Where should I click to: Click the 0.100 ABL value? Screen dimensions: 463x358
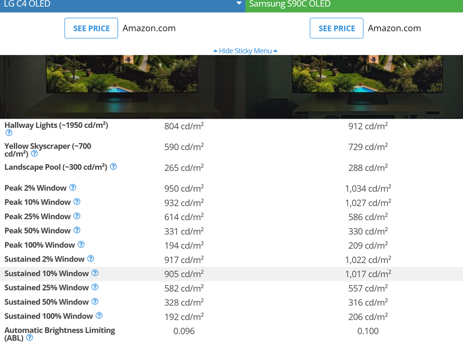click(x=368, y=331)
